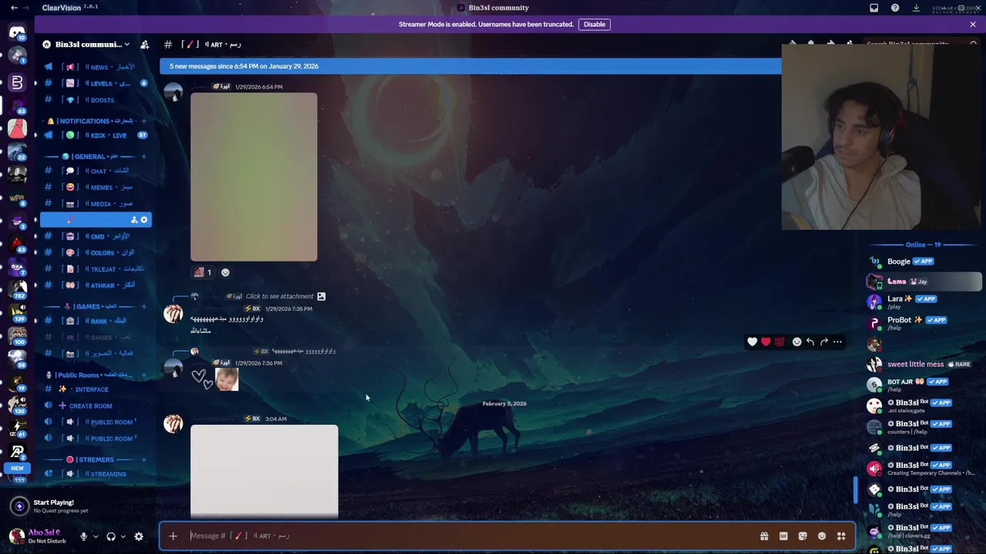Screen dimensions: 986x554
Task: Add 100 emoji reaction from hover toolbar
Action: [779, 342]
